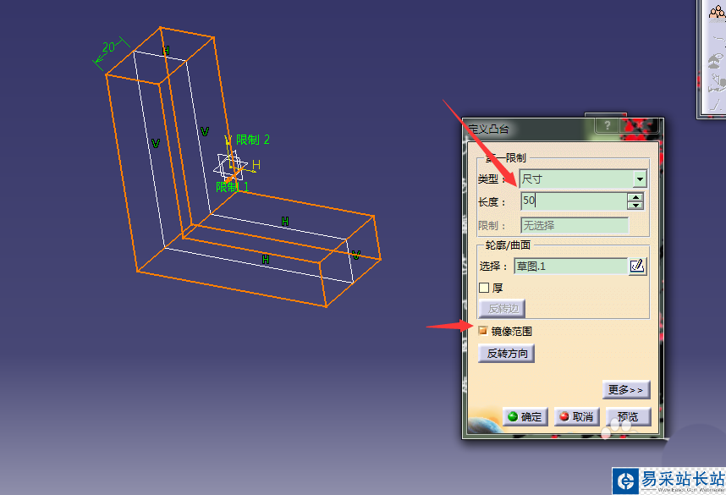Decrease 长度 value with the down arrow

[x=635, y=205]
